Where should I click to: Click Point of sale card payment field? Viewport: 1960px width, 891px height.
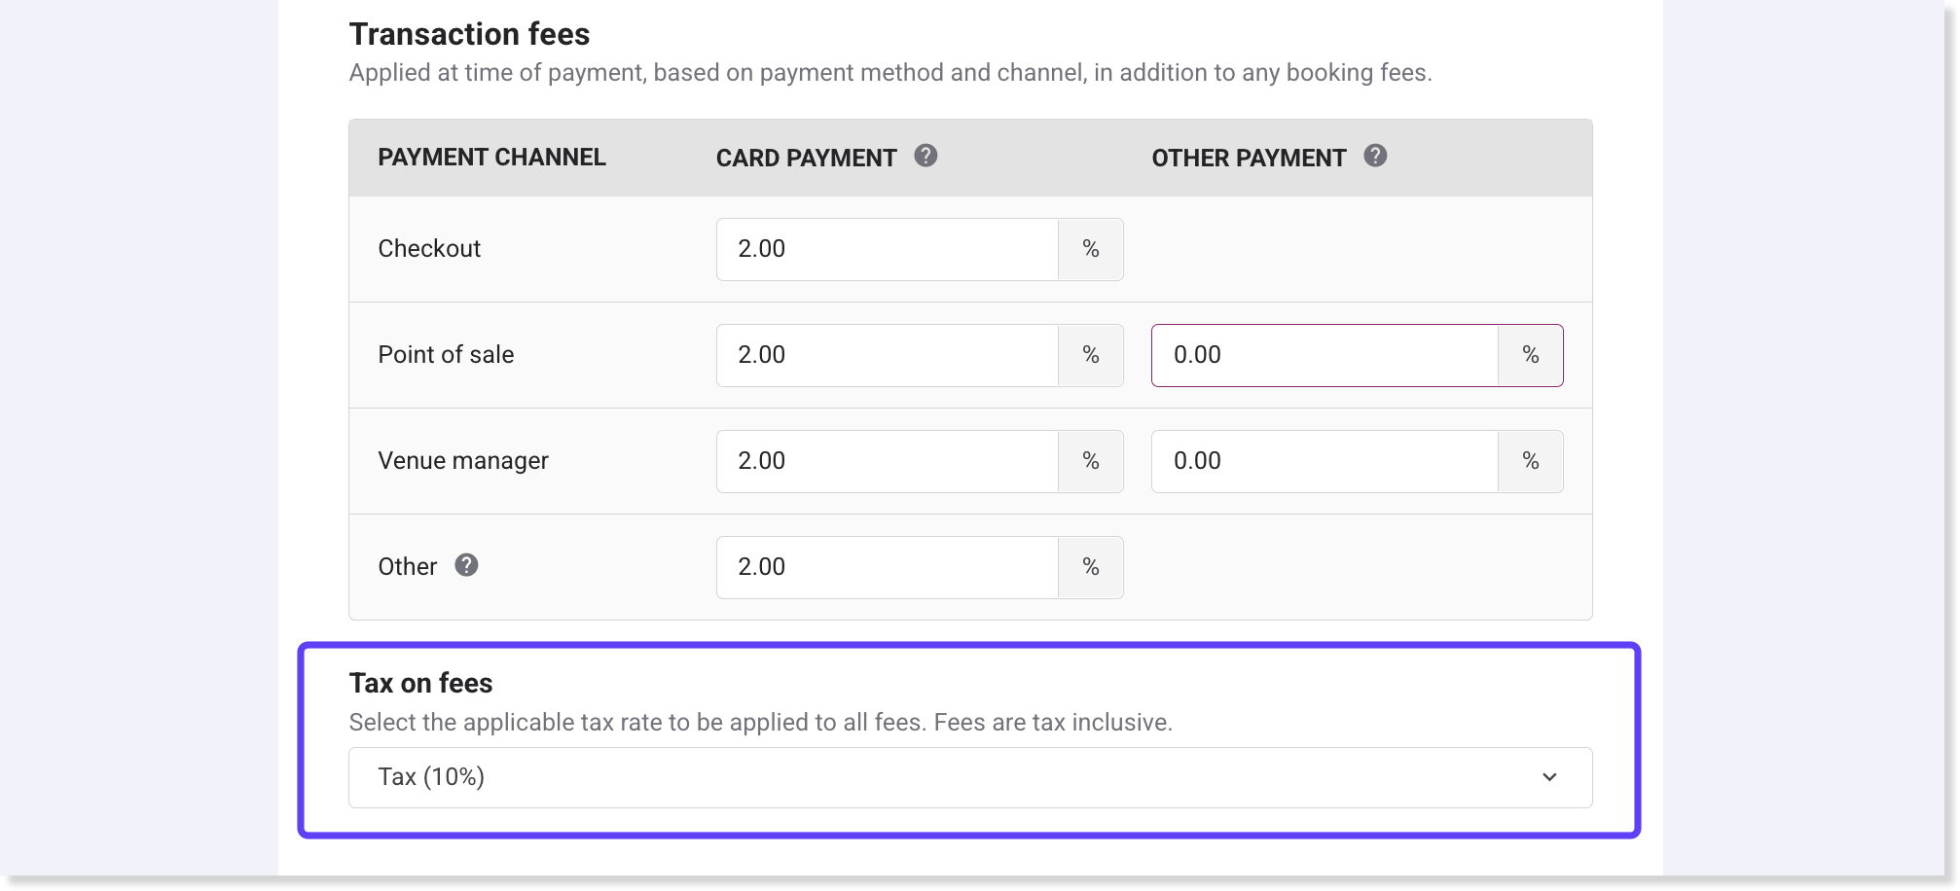(887, 355)
